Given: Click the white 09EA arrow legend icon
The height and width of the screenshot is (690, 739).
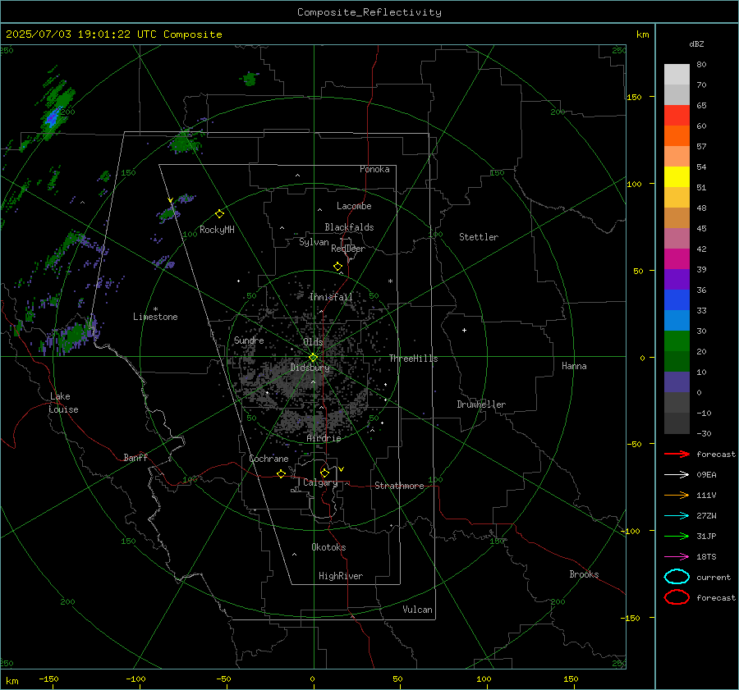Looking at the screenshot, I should (x=677, y=475).
